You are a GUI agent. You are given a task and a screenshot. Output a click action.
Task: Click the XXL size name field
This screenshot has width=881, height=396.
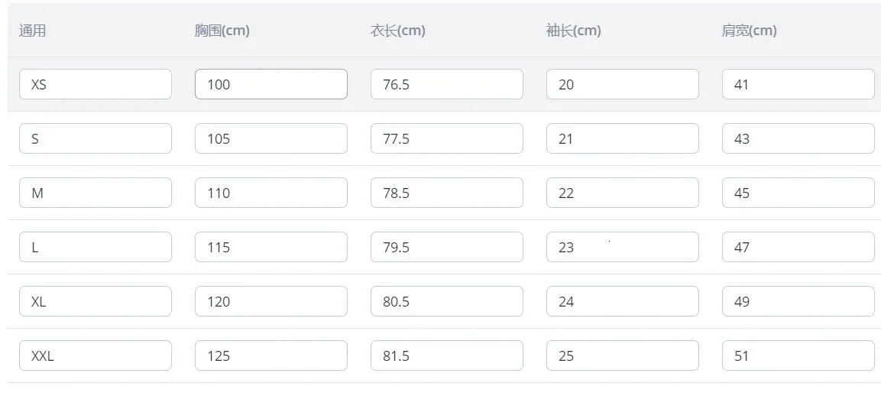pyautogui.click(x=96, y=355)
